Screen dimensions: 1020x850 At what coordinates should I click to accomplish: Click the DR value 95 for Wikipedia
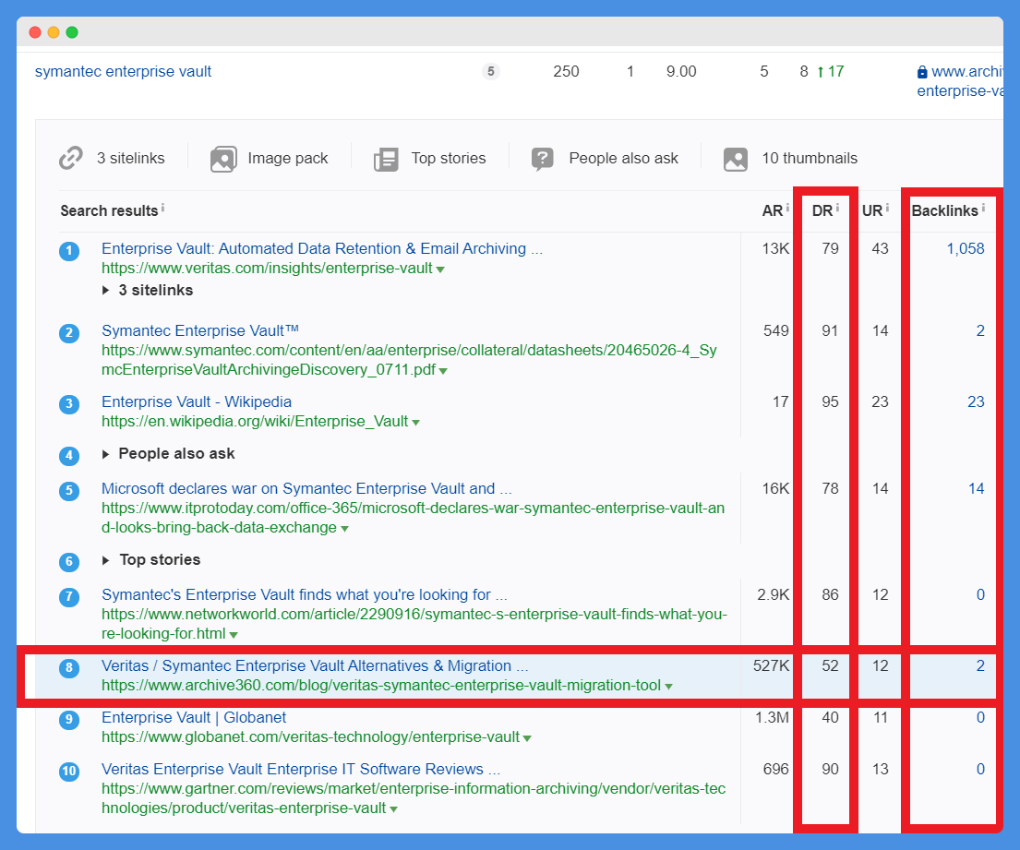click(x=830, y=401)
